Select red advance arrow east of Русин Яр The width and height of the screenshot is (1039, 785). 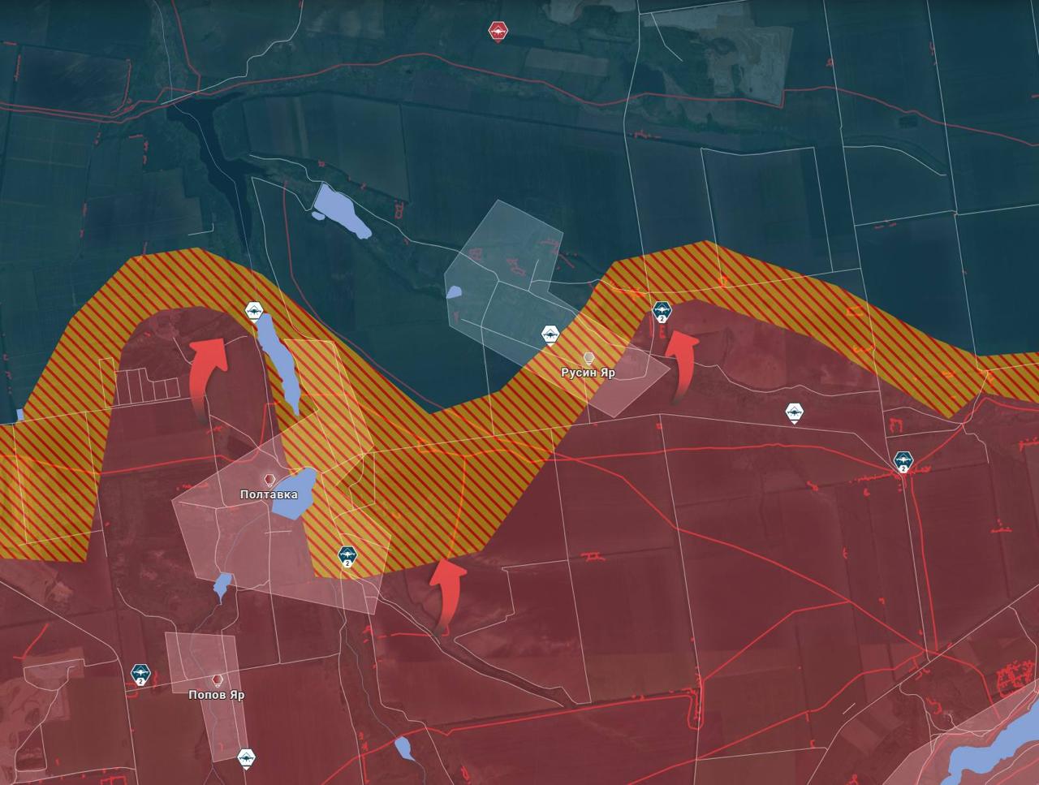point(681,364)
